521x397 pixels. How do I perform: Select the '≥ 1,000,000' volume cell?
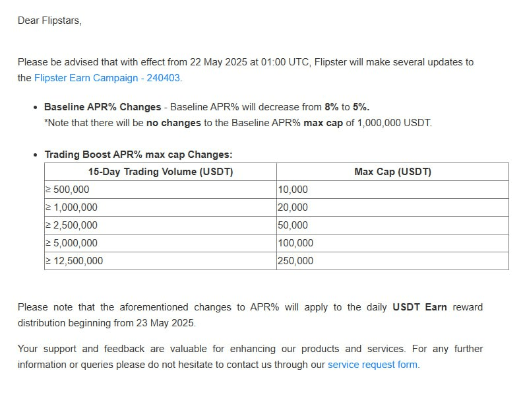160,207
